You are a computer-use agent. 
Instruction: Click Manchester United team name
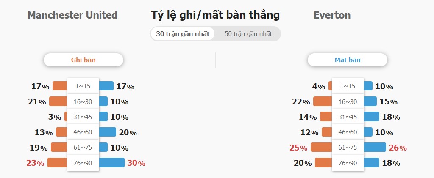72,15
